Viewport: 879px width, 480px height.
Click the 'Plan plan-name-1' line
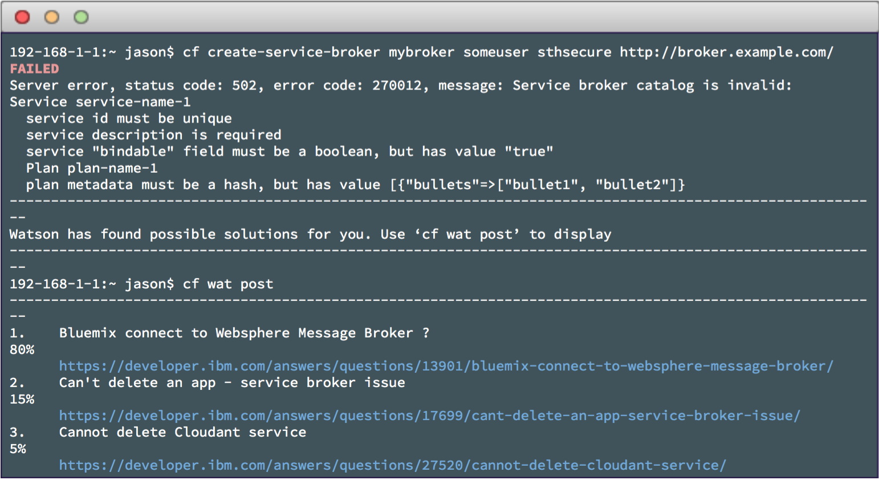point(92,168)
